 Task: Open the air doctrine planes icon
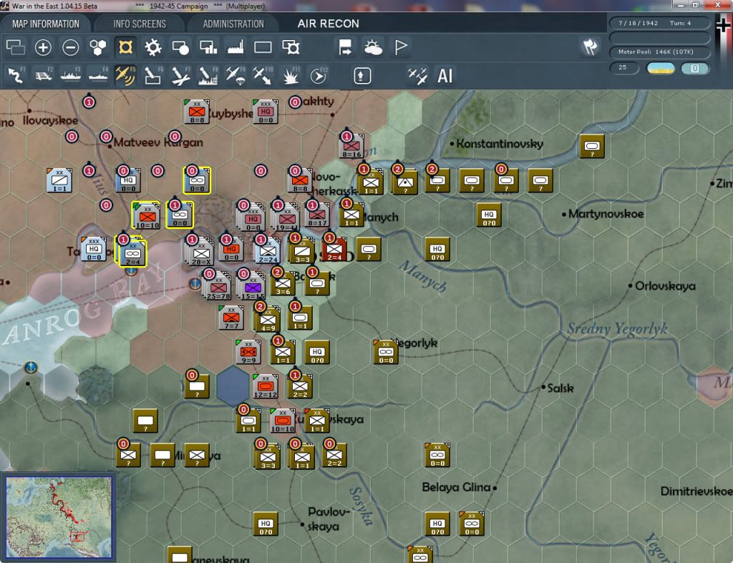point(417,76)
